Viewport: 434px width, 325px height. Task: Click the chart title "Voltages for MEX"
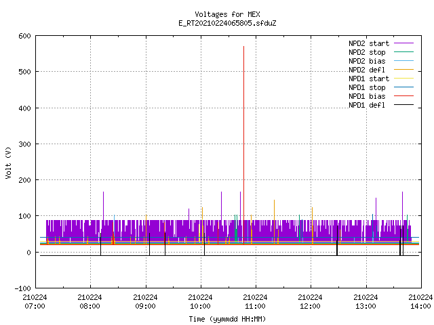pos(227,14)
